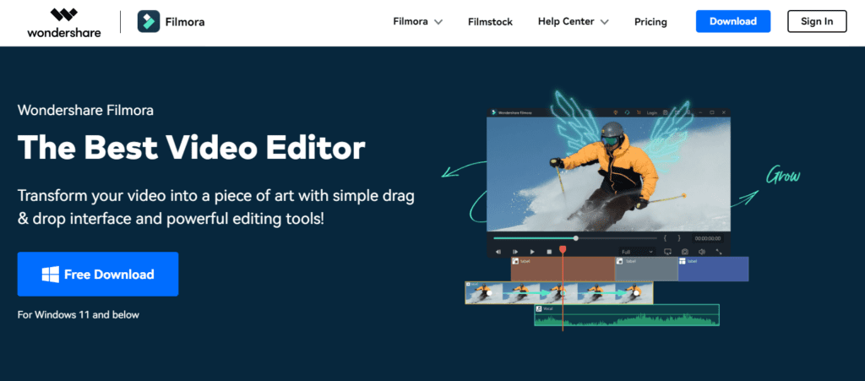Click the rewind button in Filmora preview
Viewport: 865px width, 381px height.
(498, 252)
